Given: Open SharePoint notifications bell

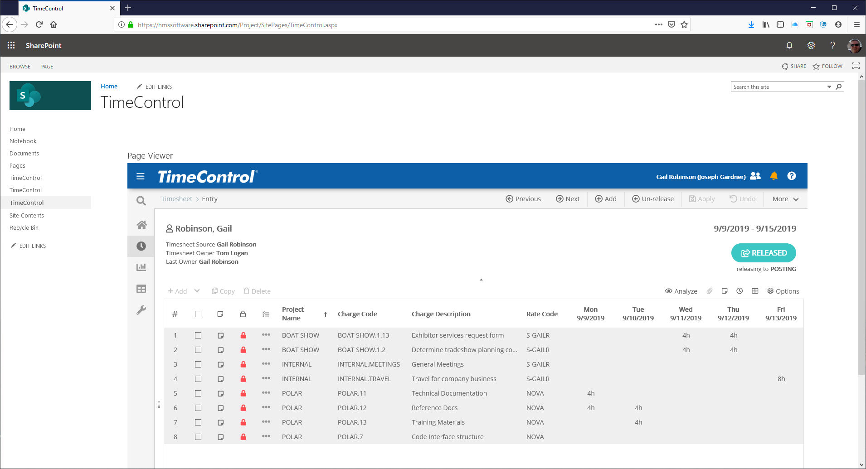Looking at the screenshot, I should [x=789, y=45].
